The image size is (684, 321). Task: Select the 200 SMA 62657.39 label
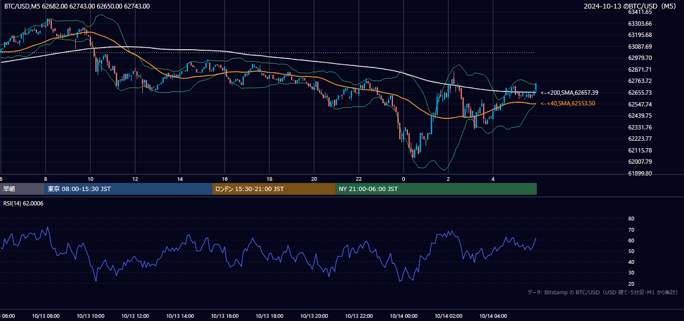569,93
